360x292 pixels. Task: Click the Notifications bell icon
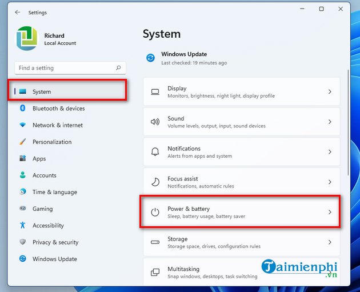155,152
